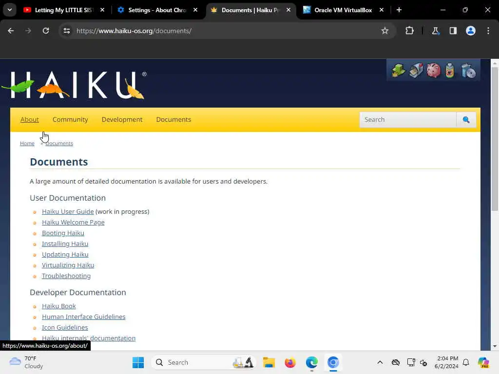The width and height of the screenshot is (499, 374).
Task: Open the Haiku User Guide link
Action: 68,212
